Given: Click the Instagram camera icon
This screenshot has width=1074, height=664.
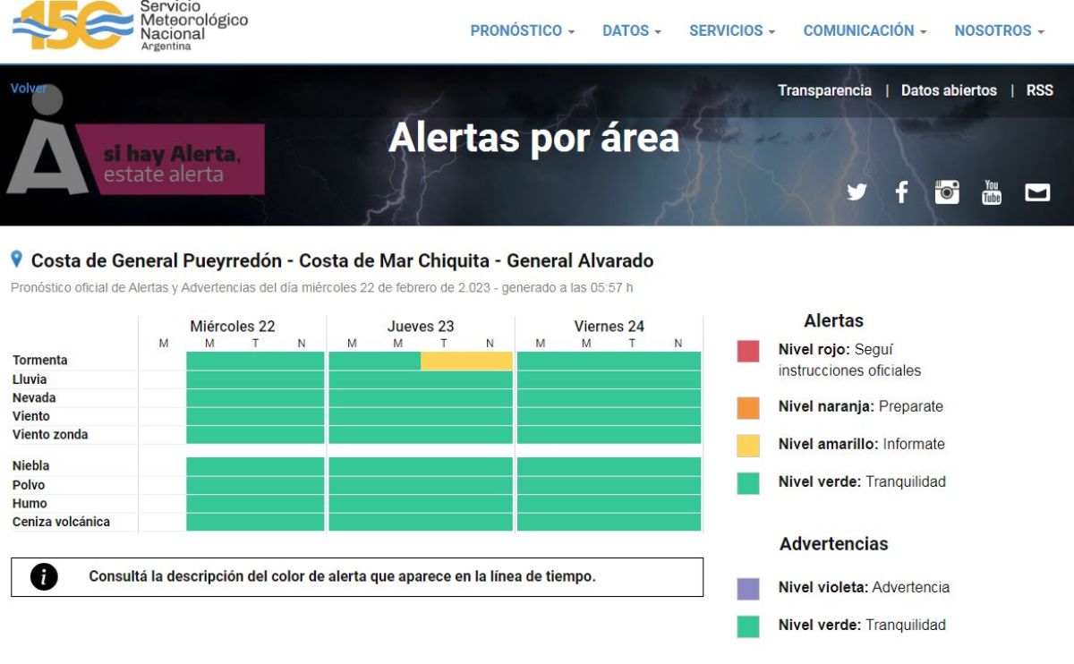Looking at the screenshot, I should click(x=947, y=192).
